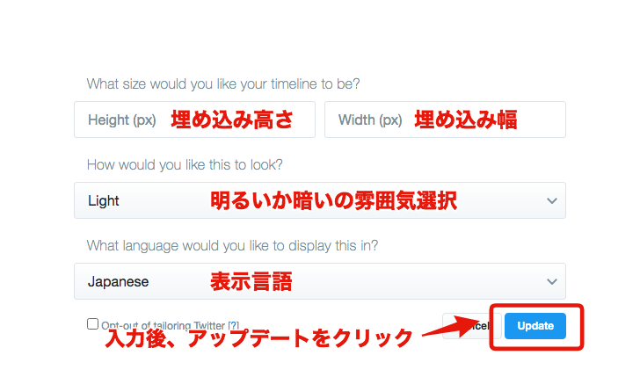Click the 'What language would you like' label
Viewport: 640px width, 377px height.
pyautogui.click(x=232, y=246)
